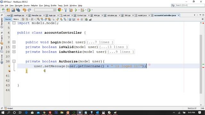Click the Shift Line Right icon
Viewport: 205px width, 115px height.
(x=73, y=19)
